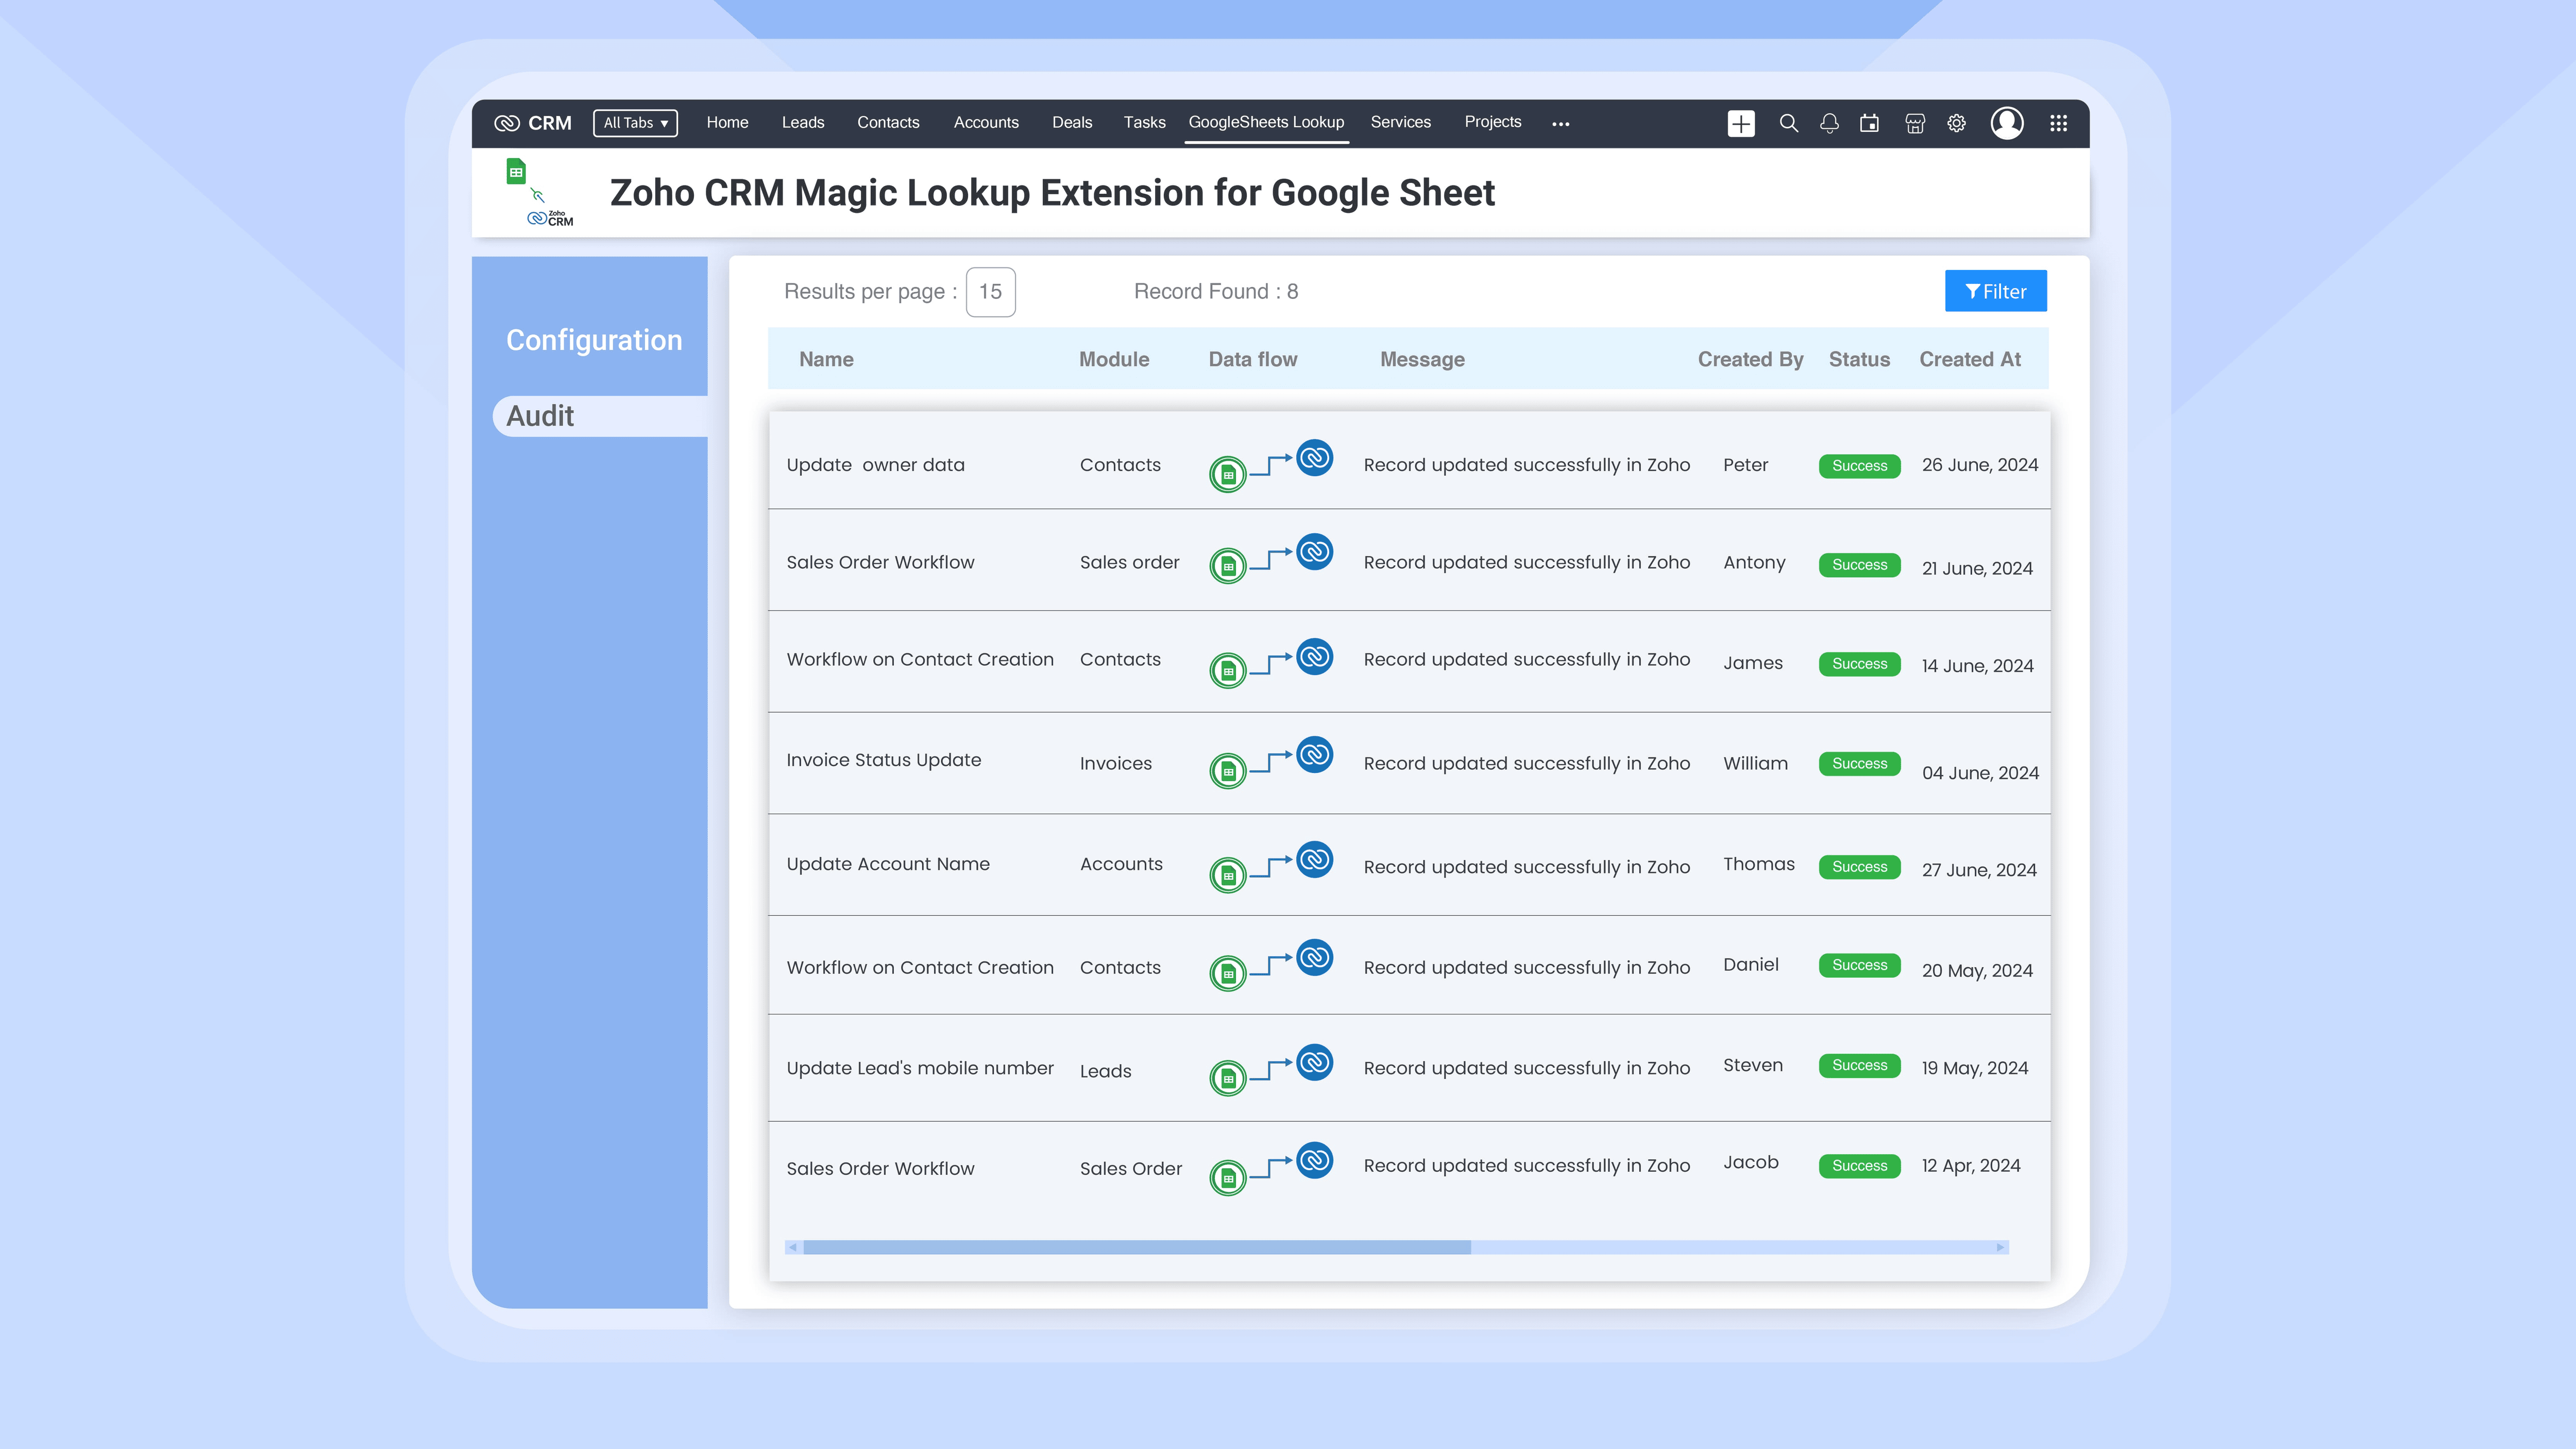Open the Tasks tab

tap(1144, 122)
